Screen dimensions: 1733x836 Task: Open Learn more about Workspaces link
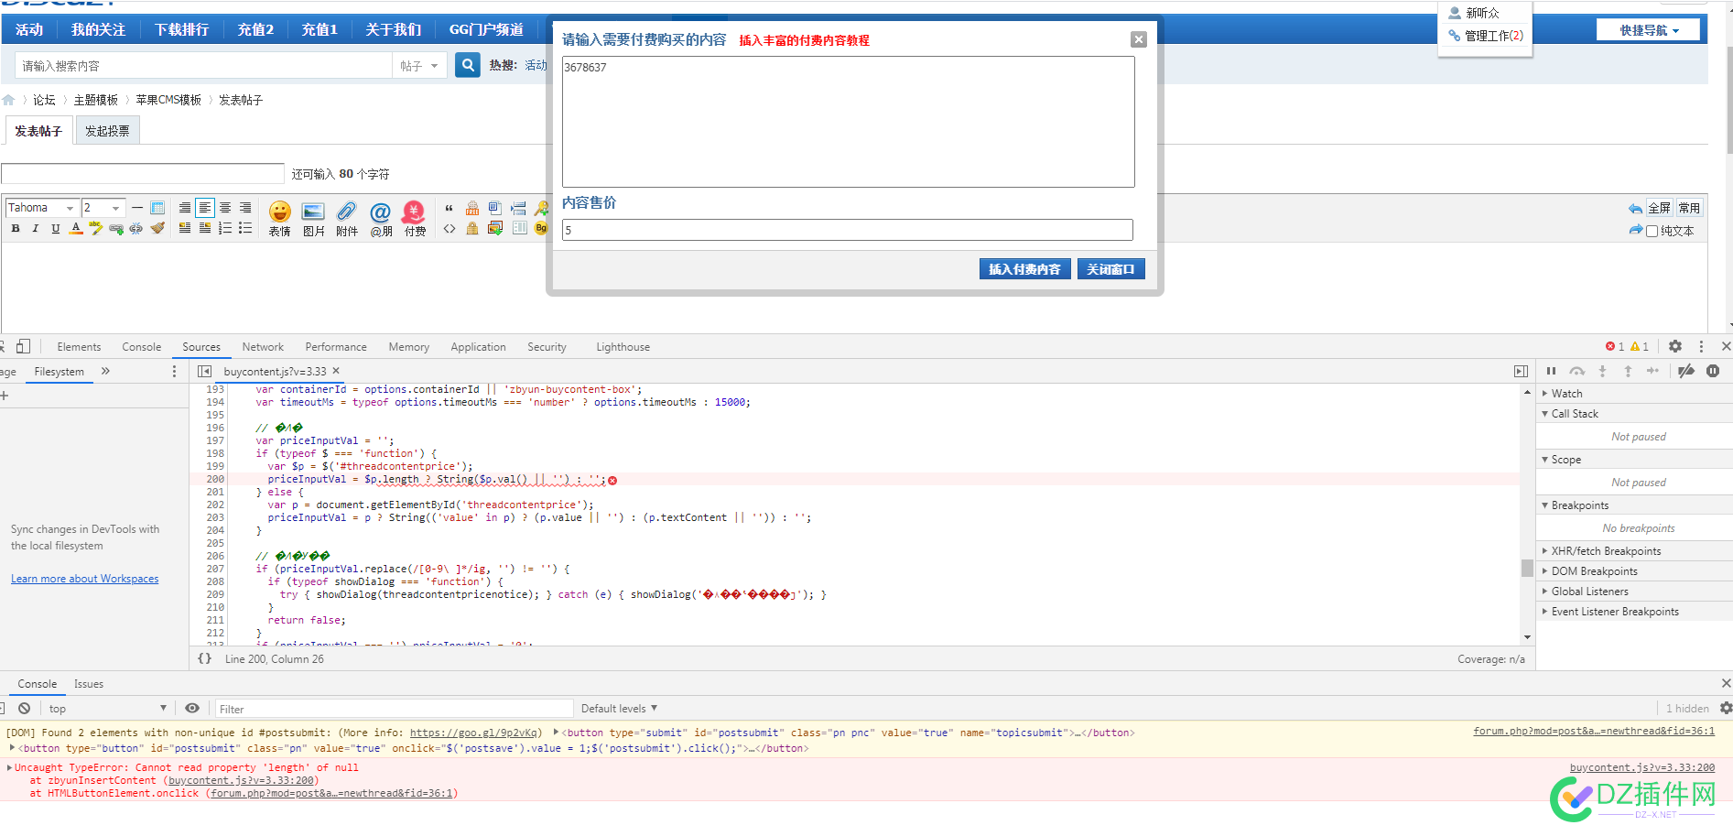[x=84, y=579]
